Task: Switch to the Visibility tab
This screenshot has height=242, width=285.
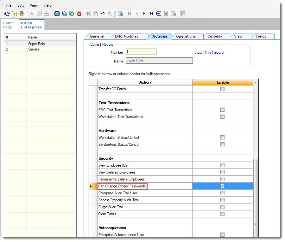Action: (x=215, y=36)
